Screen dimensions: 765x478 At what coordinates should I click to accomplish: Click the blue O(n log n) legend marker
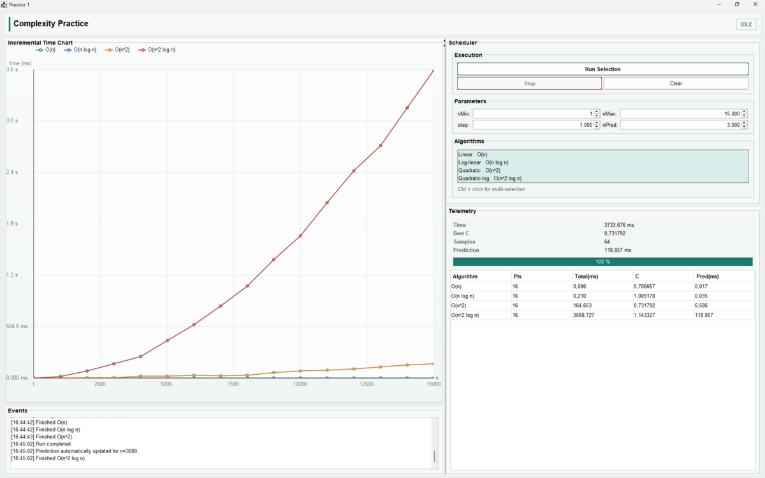[68, 50]
